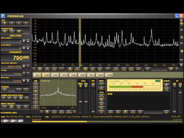184x138 pixels.
Task: Raise the Ref Level with its up arrow
Action: [28, 41]
